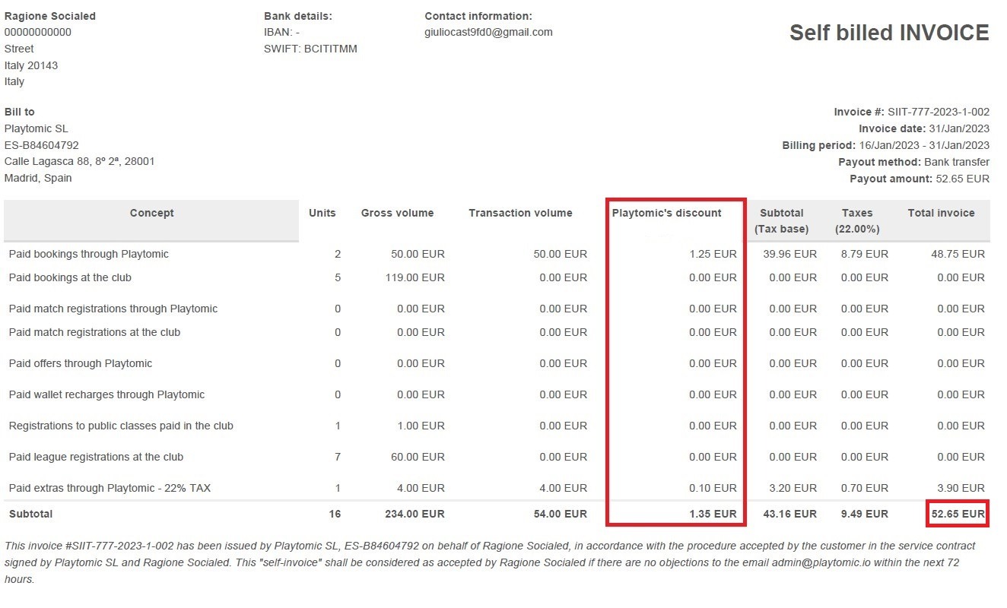The width and height of the screenshot is (1007, 608).
Task: Click the highlighted 52.65 EUR payout total
Action: [956, 513]
